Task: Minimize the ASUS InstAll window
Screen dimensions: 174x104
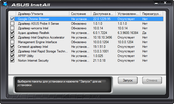Action: [157, 3]
